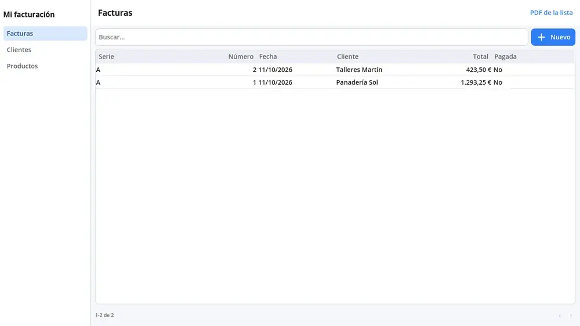Create a new invoice with Nuevo button

(553, 37)
